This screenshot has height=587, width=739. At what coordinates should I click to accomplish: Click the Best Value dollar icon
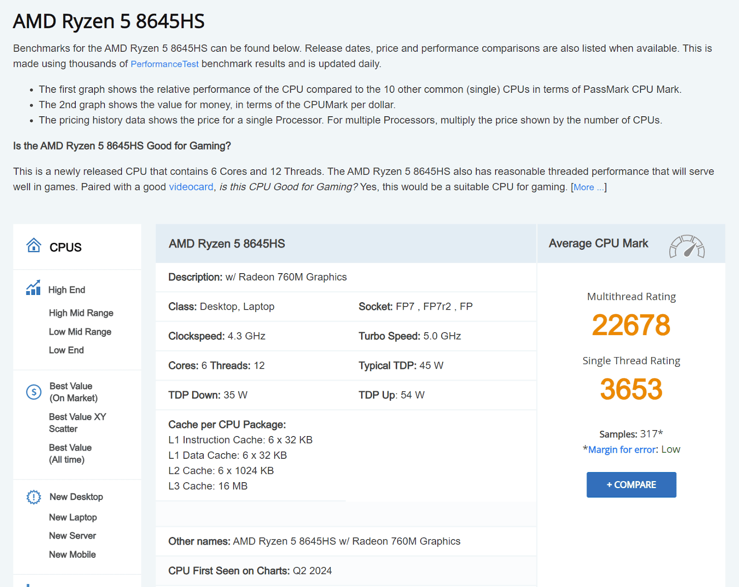[x=34, y=392]
